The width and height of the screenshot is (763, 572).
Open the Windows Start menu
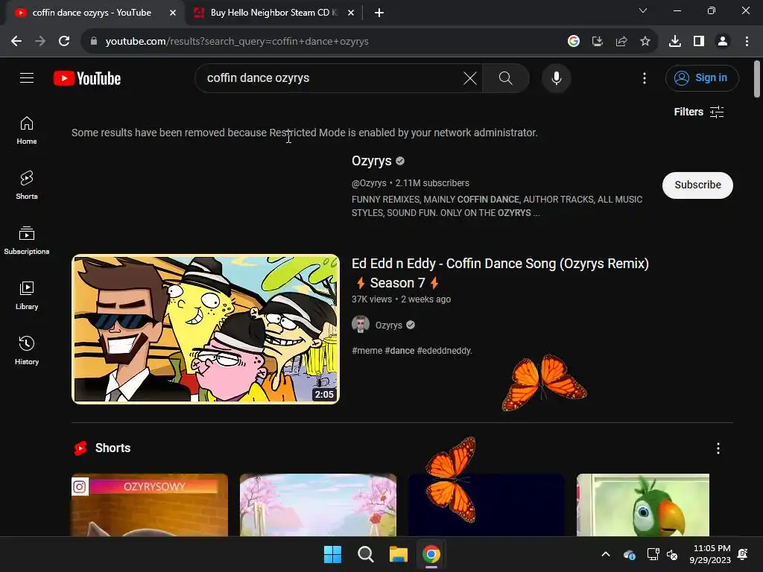click(333, 554)
